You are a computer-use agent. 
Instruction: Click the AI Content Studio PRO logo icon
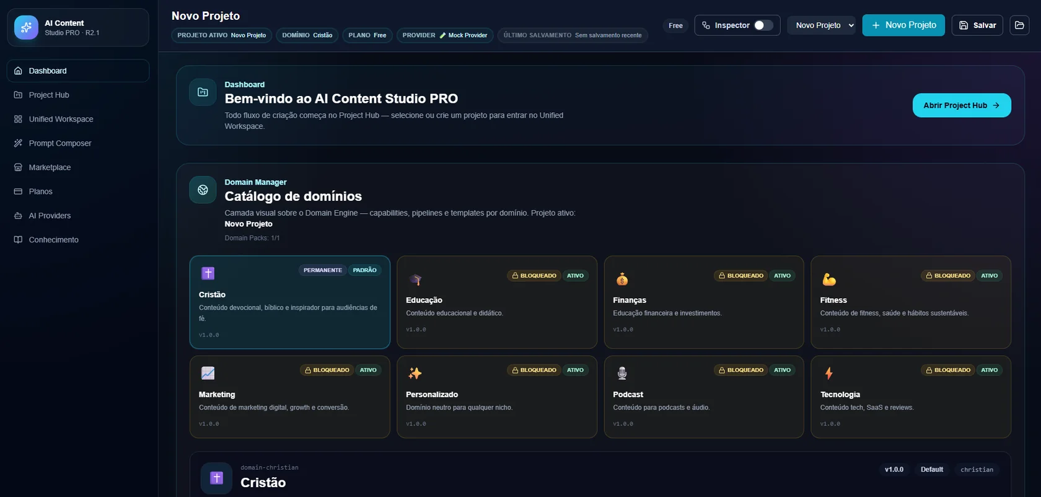(x=26, y=27)
